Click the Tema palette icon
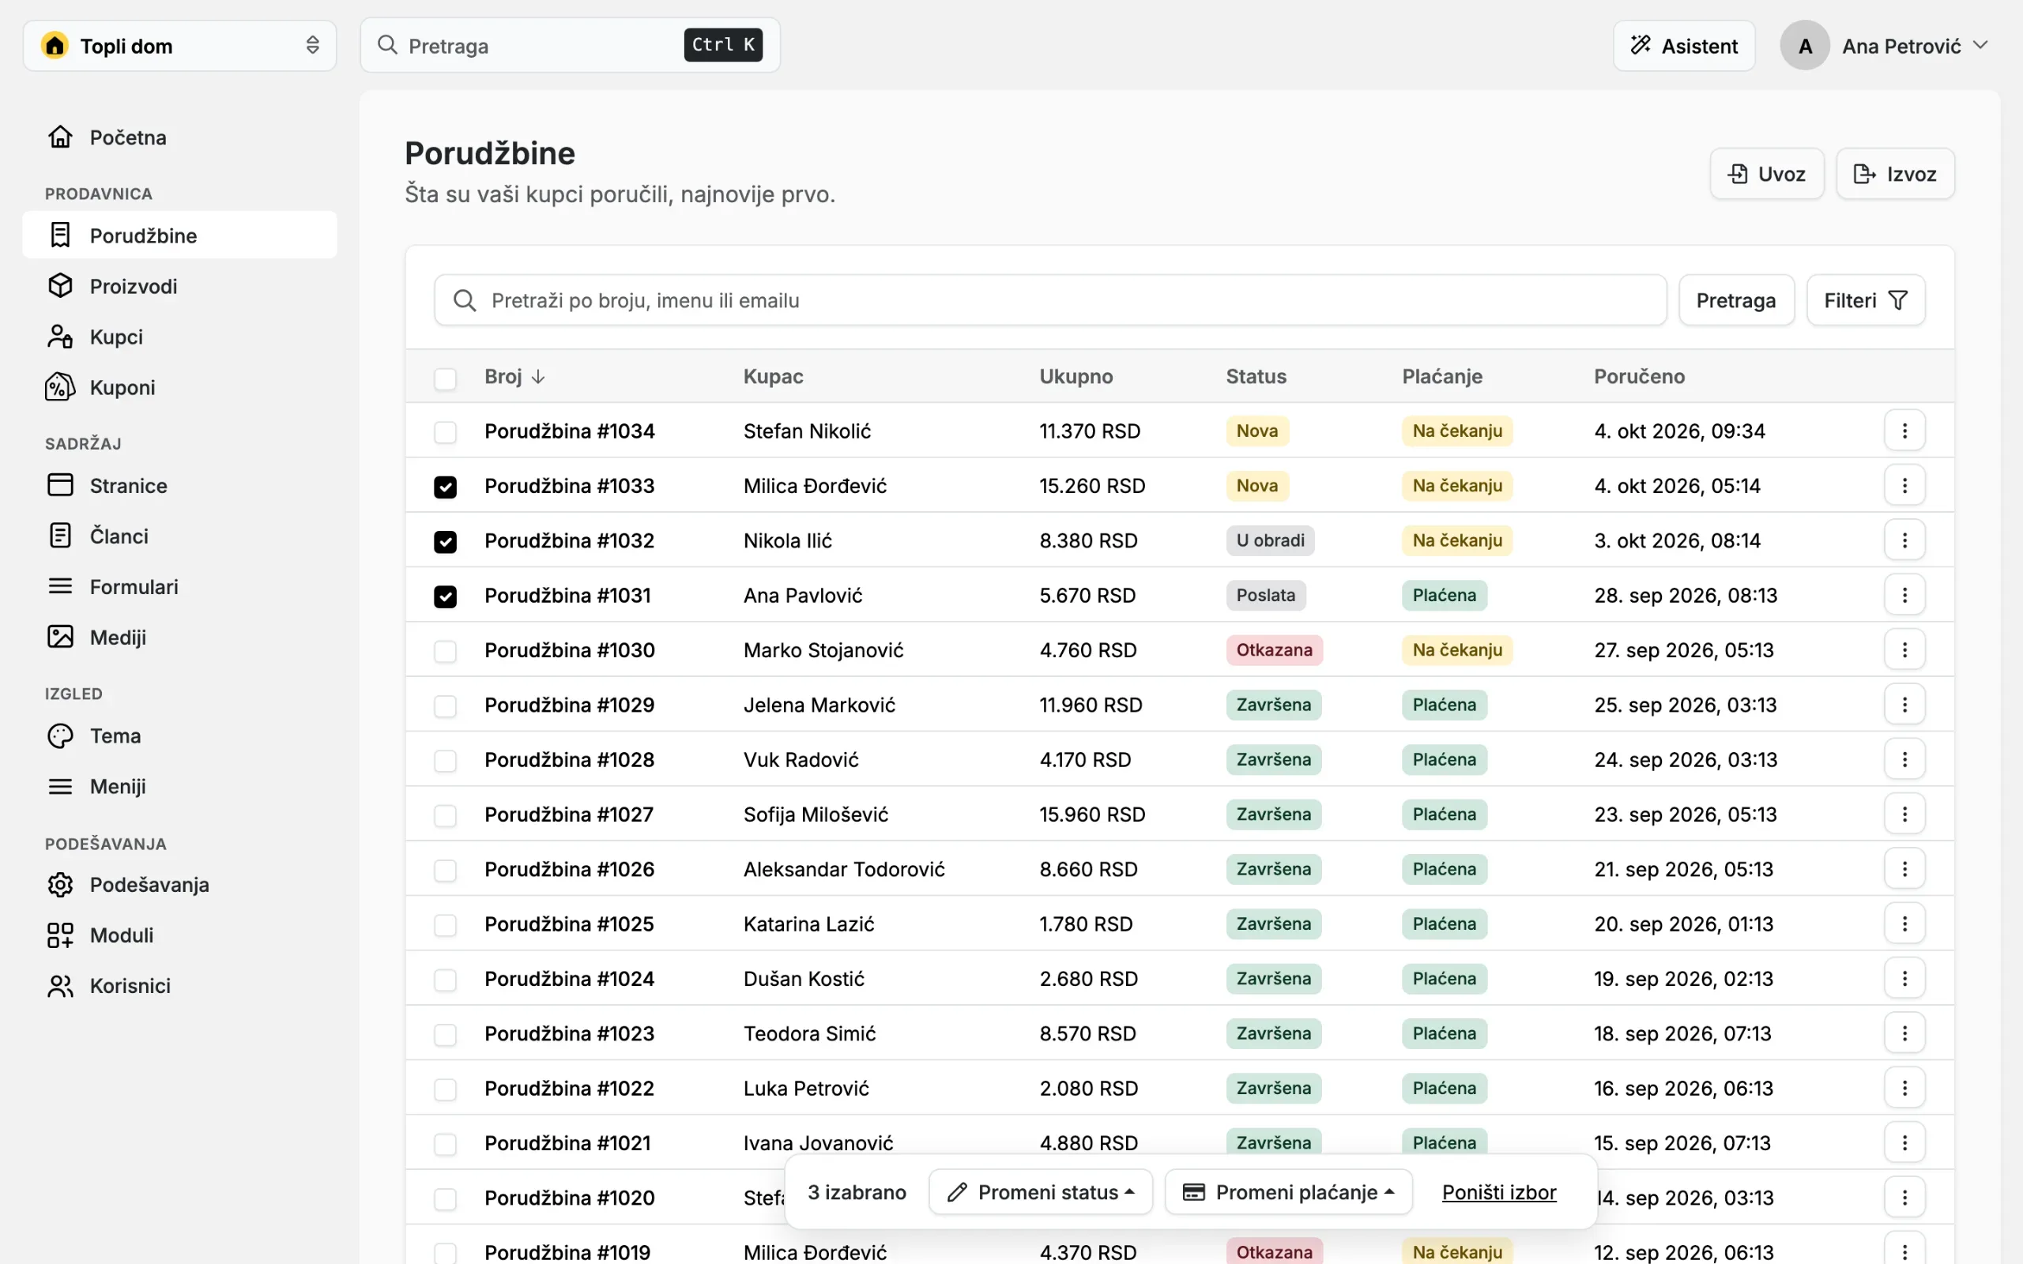Screen dimensions: 2023x1264 (60, 735)
